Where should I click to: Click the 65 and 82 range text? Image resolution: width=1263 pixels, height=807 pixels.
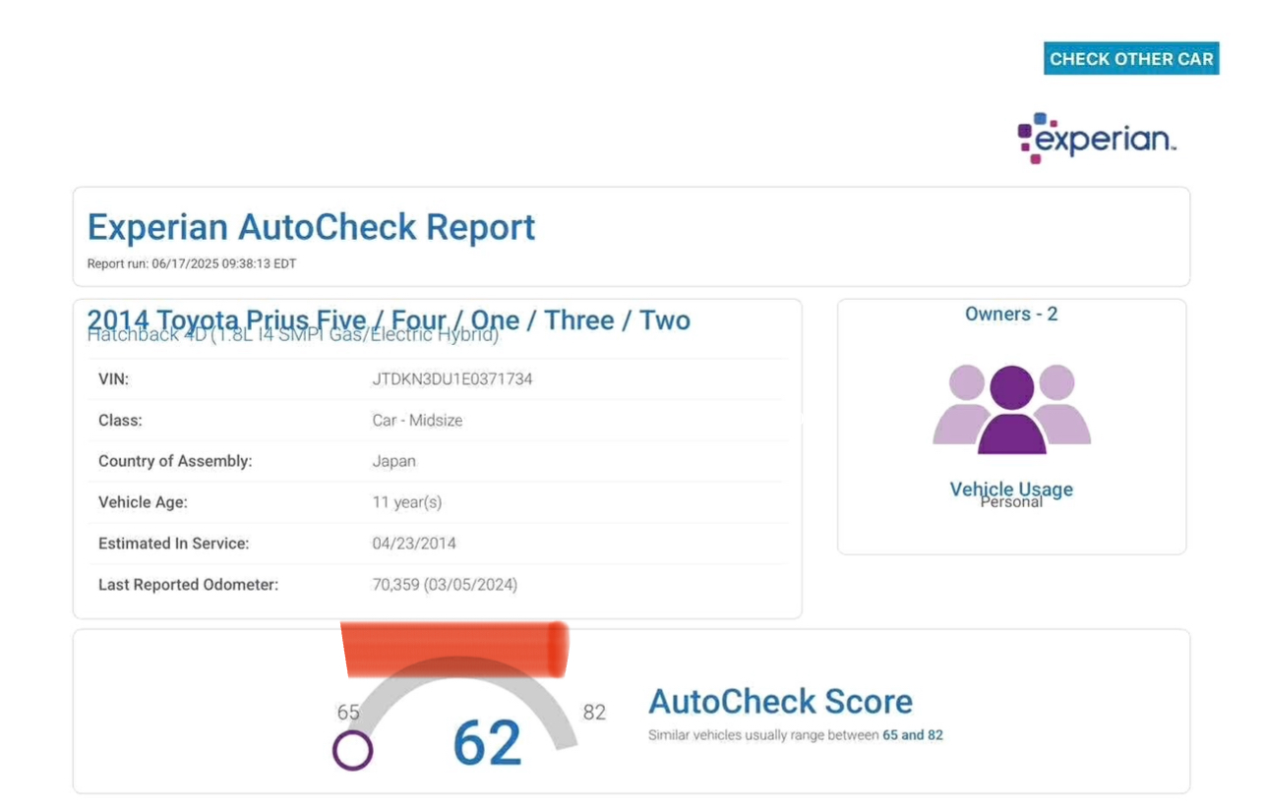(913, 735)
